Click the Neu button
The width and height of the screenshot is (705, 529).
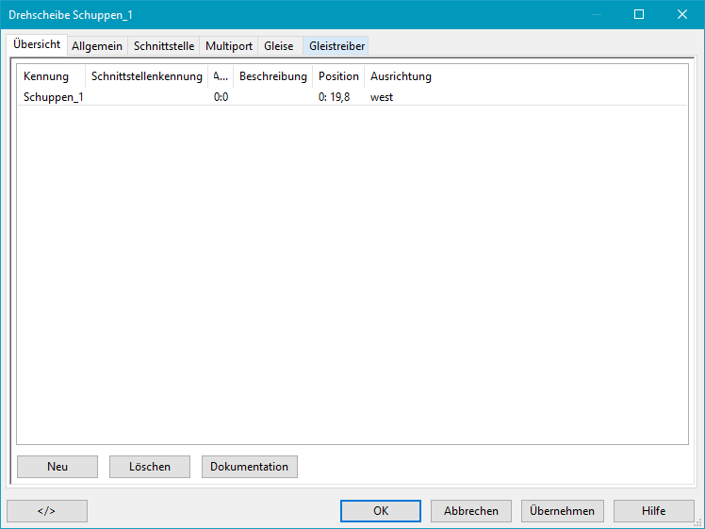pyautogui.click(x=57, y=467)
